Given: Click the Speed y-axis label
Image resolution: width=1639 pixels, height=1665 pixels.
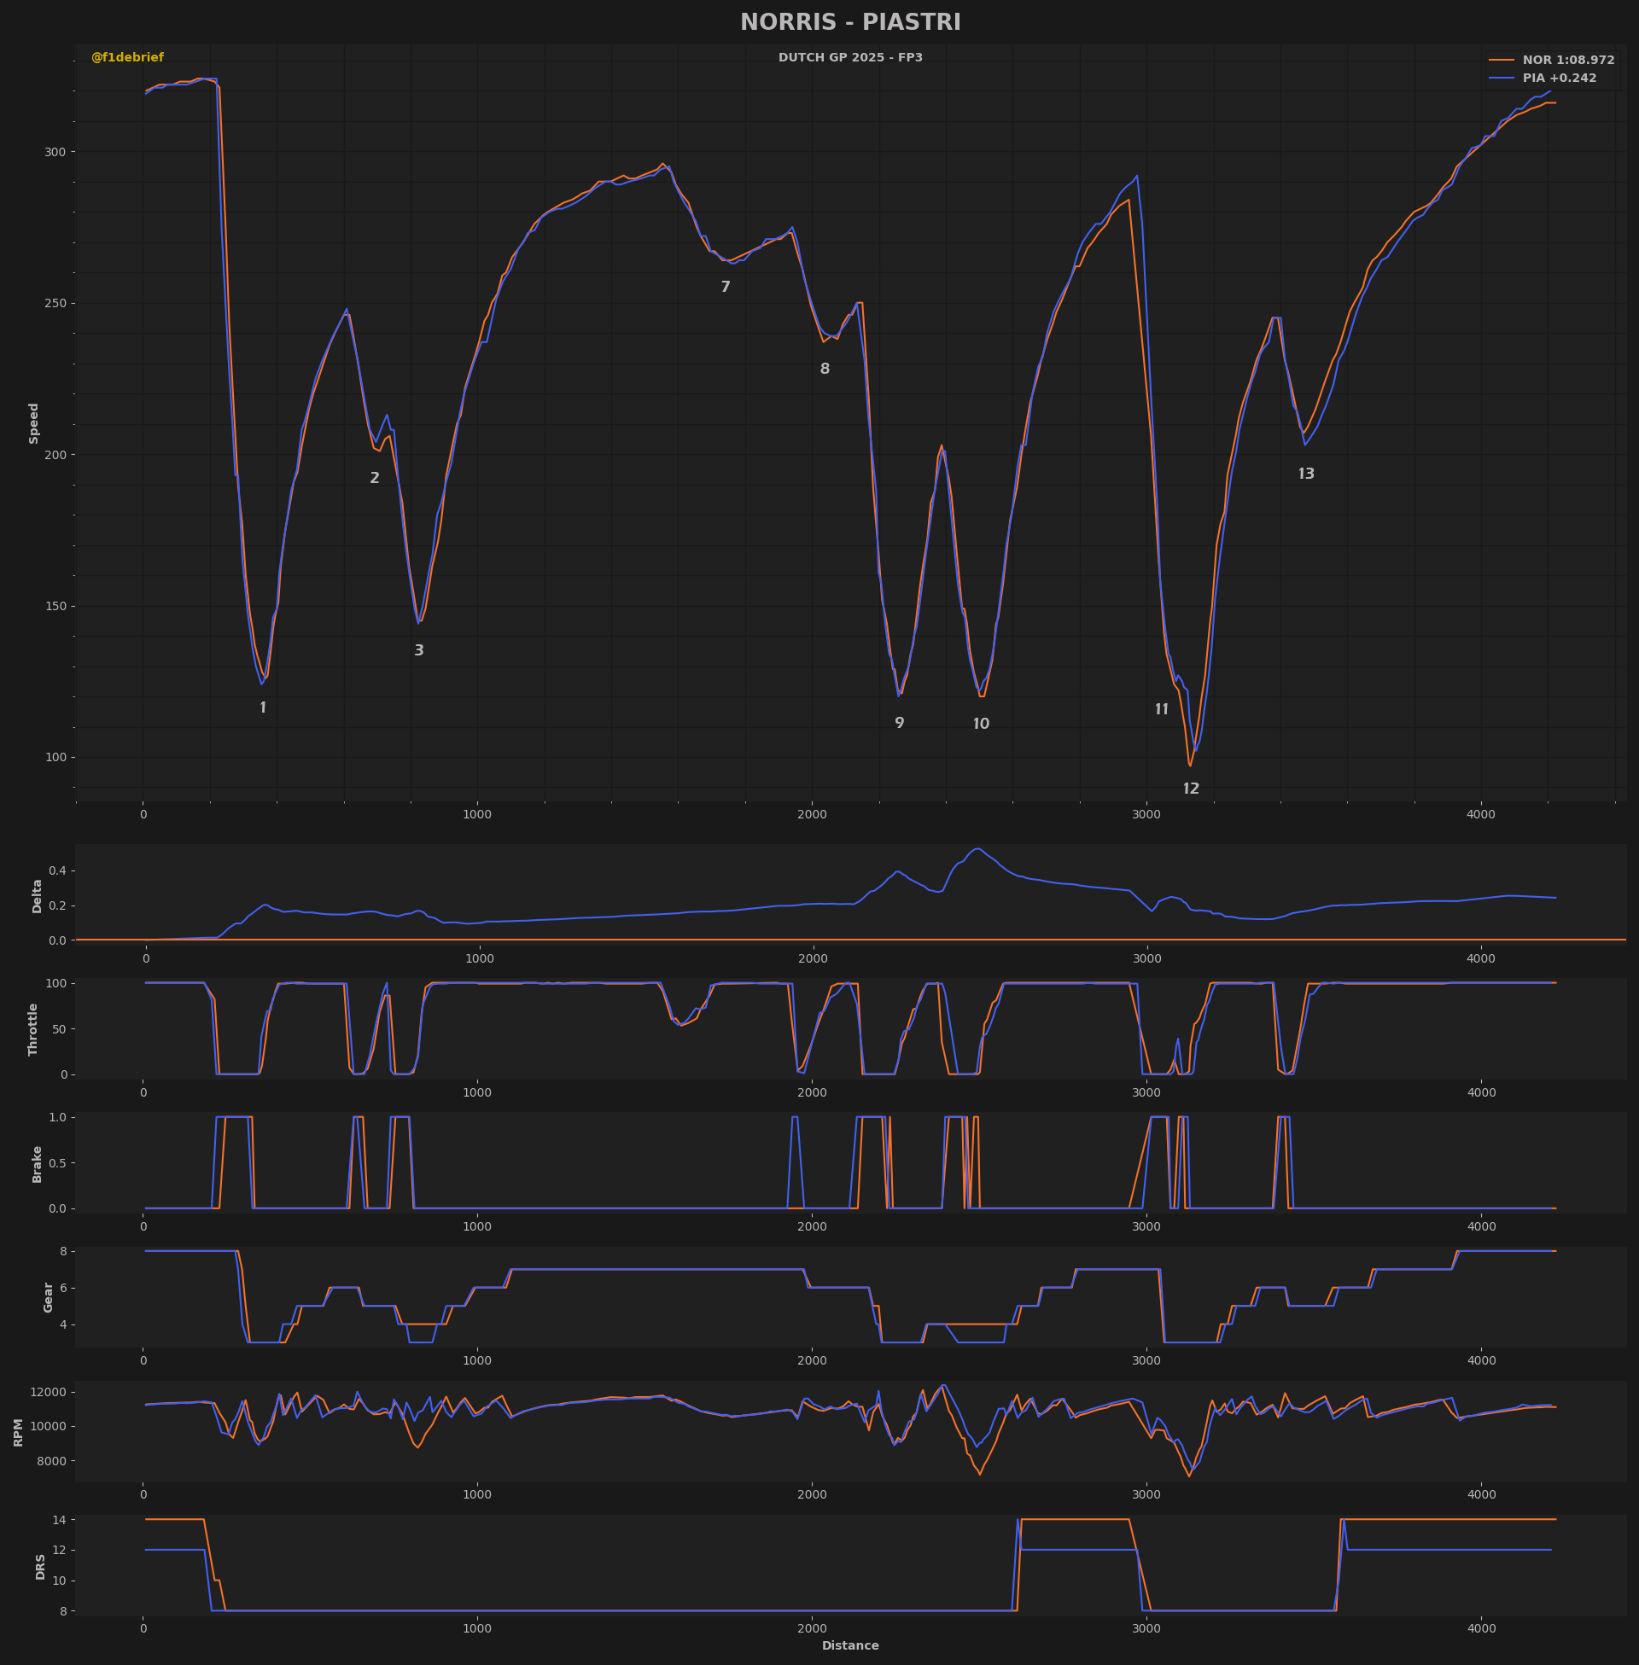Looking at the screenshot, I should pyautogui.click(x=34, y=423).
